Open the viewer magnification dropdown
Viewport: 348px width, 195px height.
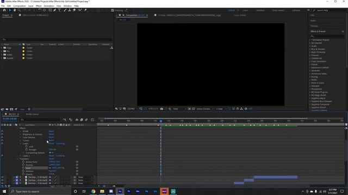pyautogui.click(x=133, y=109)
